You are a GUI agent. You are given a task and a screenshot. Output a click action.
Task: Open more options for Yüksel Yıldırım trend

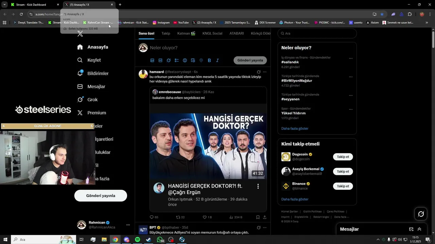tap(351, 109)
